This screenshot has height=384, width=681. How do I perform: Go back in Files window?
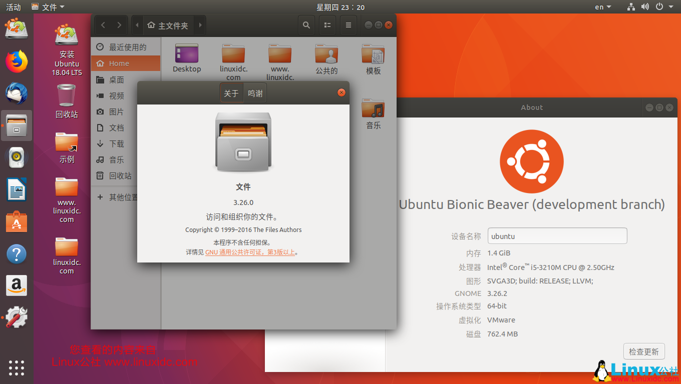pyautogui.click(x=103, y=25)
